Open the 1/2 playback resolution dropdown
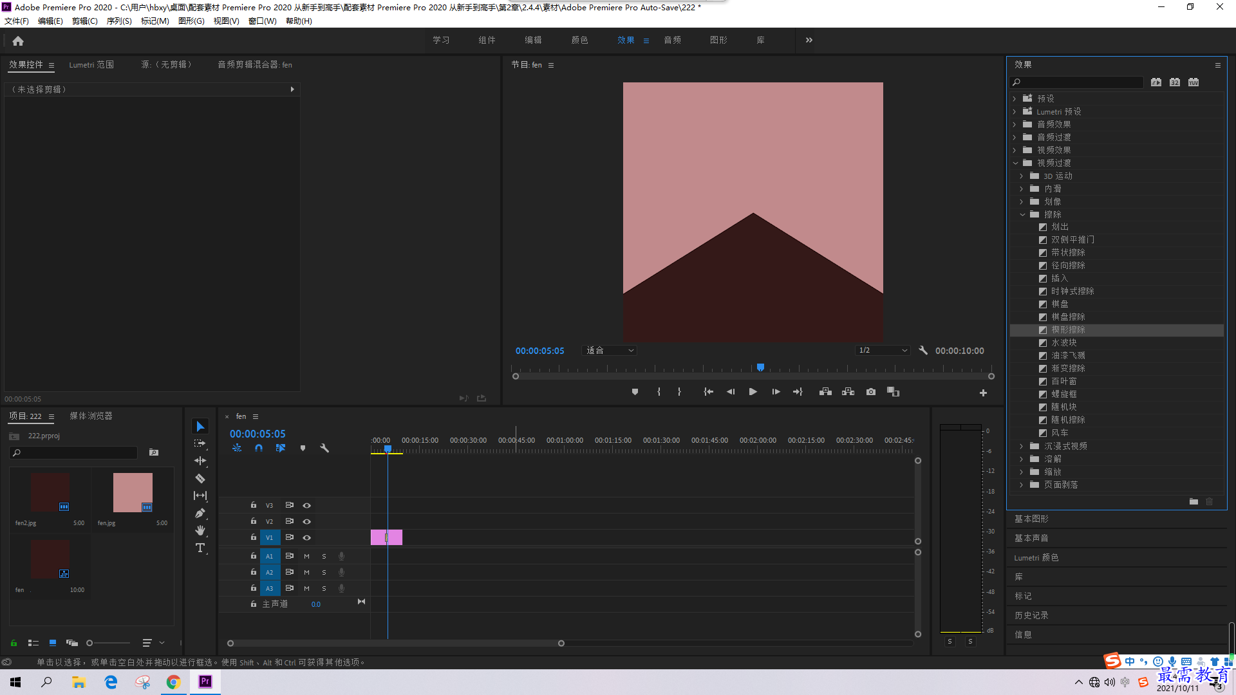Viewport: 1236px width, 695px height. 883,351
